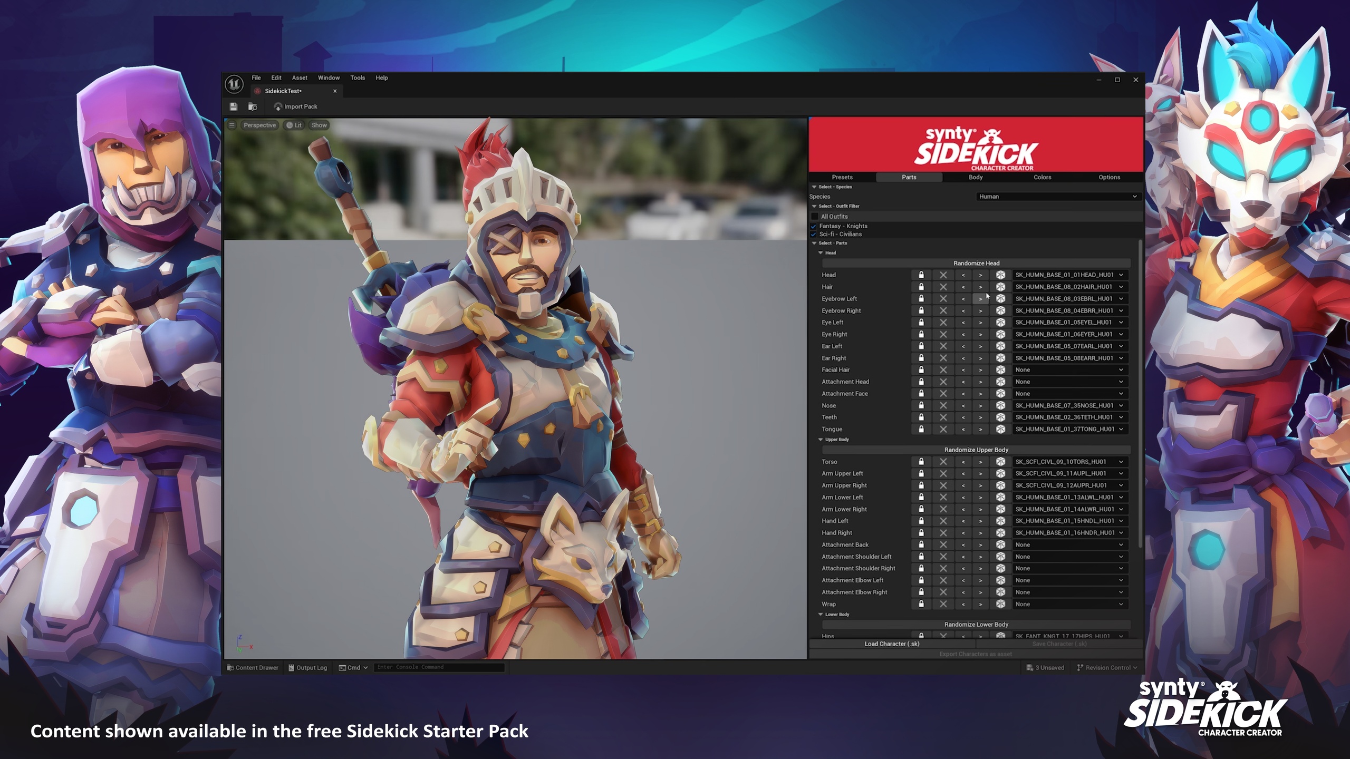Toggle lock on Attachment Shoulder Right
This screenshot has width=1350, height=759.
[x=921, y=568]
